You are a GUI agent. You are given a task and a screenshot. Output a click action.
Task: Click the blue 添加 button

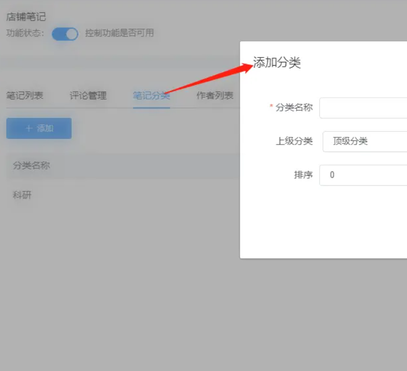(x=39, y=128)
